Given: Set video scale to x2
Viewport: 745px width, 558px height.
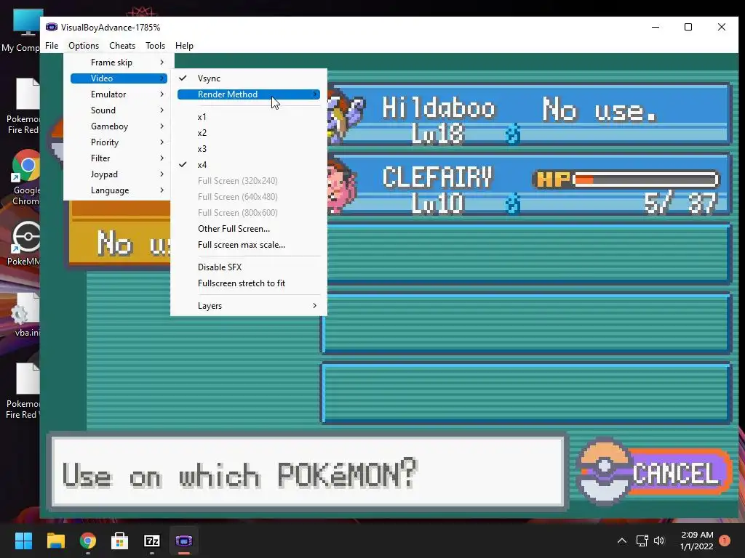Looking at the screenshot, I should [249, 133].
